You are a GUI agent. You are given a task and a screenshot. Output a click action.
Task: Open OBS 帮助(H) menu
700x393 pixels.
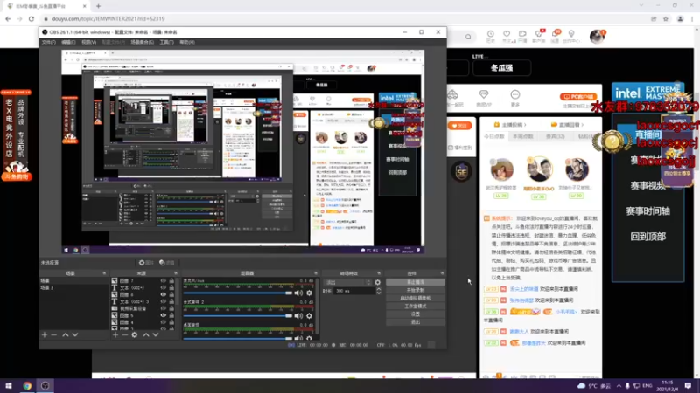point(187,42)
